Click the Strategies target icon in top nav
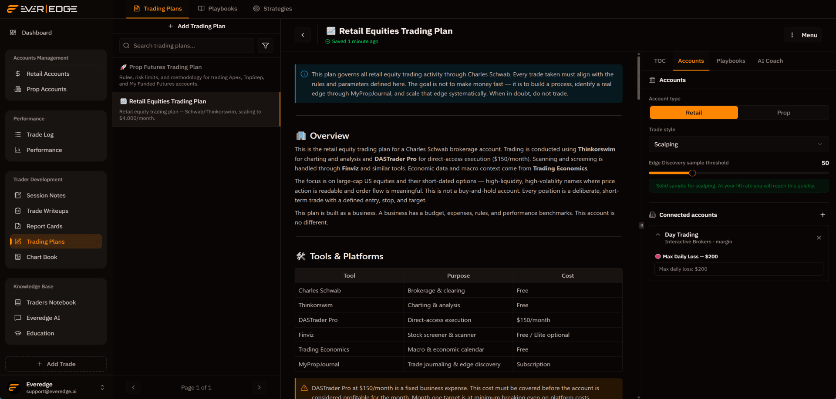The width and height of the screenshot is (836, 399). coord(256,9)
